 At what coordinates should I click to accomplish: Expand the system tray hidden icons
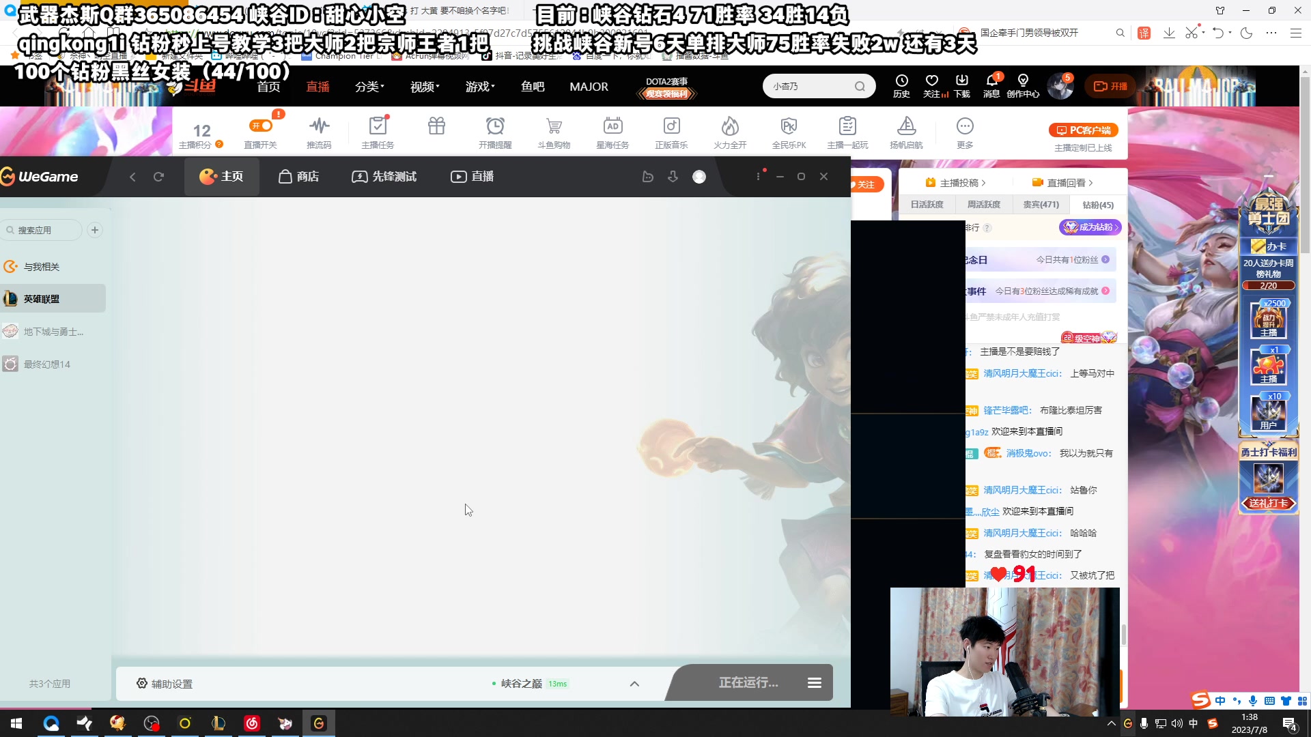click(x=1111, y=723)
